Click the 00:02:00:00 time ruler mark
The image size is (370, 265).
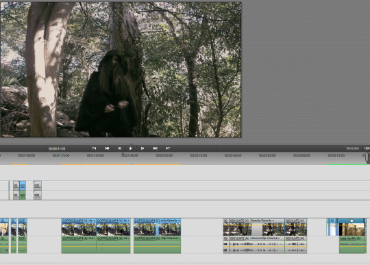coord(164,156)
